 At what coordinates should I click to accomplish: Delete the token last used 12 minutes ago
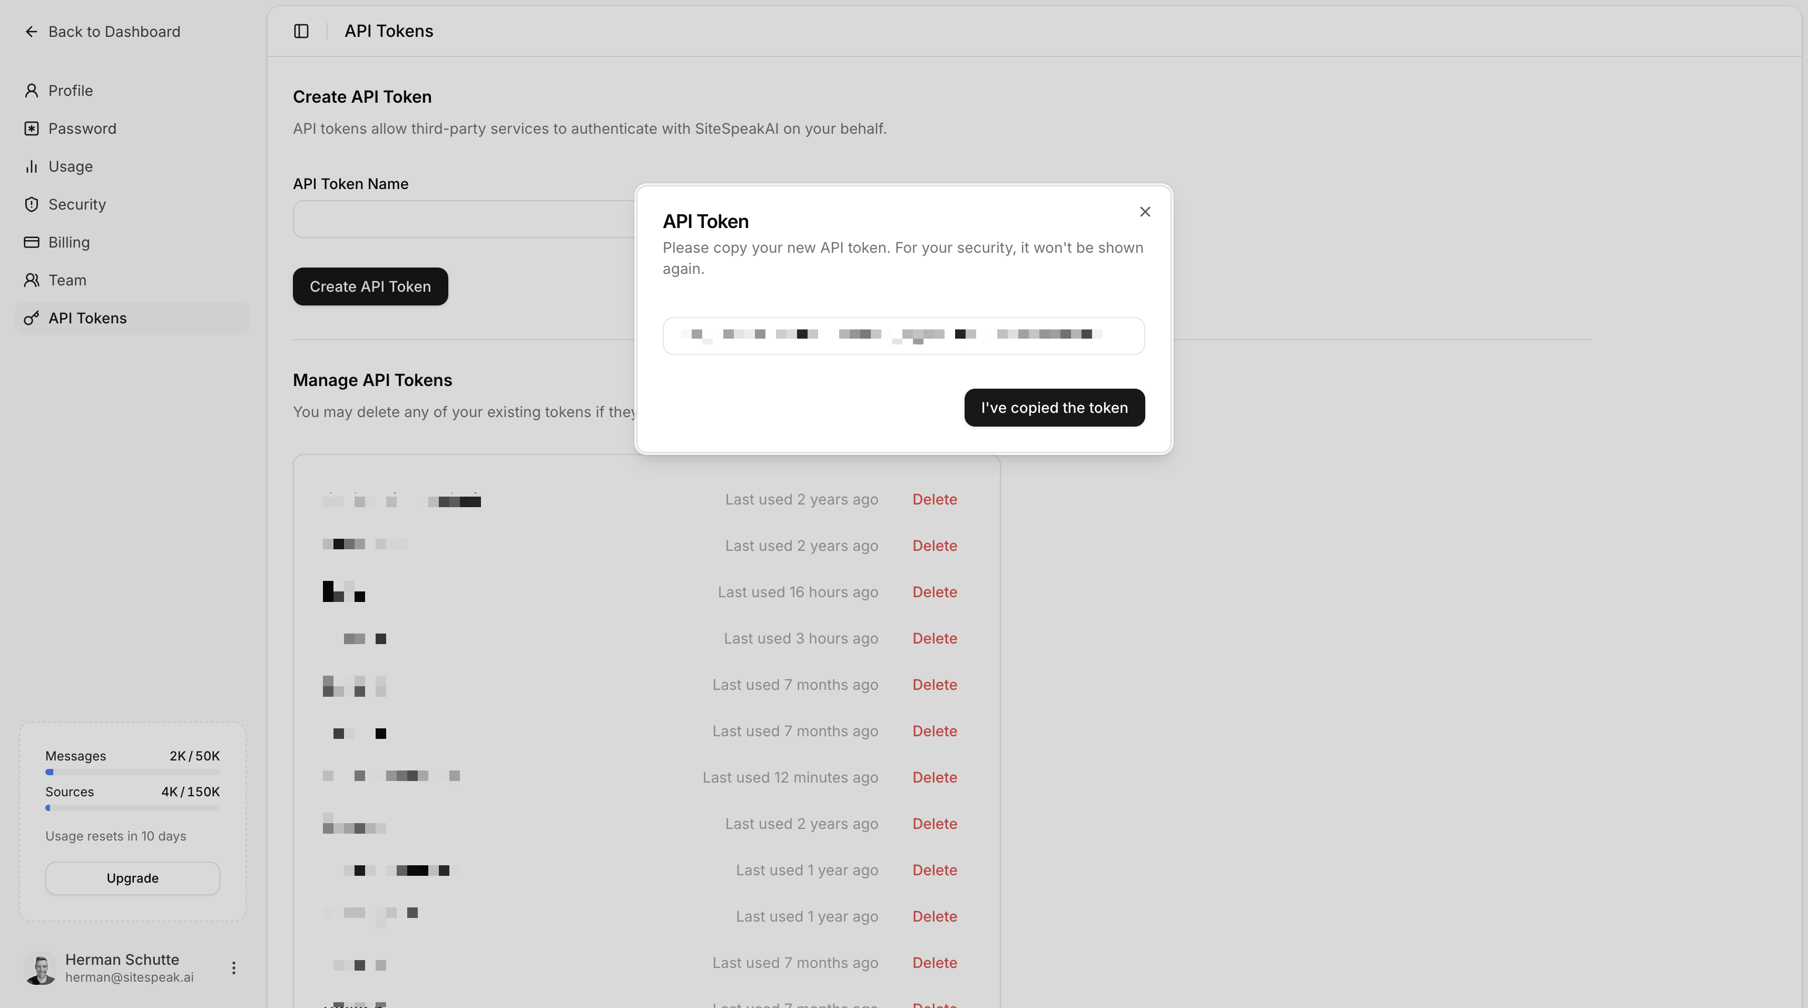click(935, 777)
